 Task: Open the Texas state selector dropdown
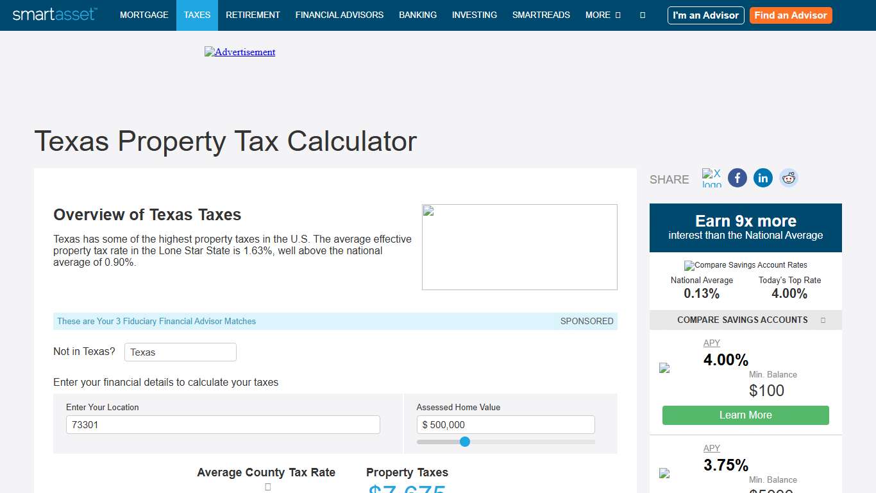(x=180, y=352)
